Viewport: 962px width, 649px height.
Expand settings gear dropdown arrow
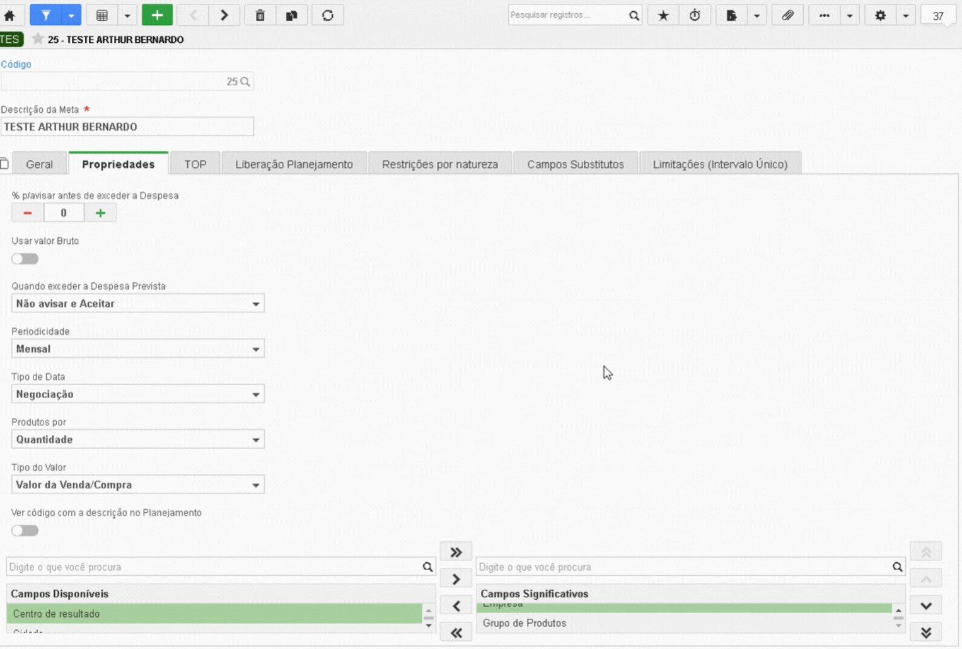click(x=906, y=15)
